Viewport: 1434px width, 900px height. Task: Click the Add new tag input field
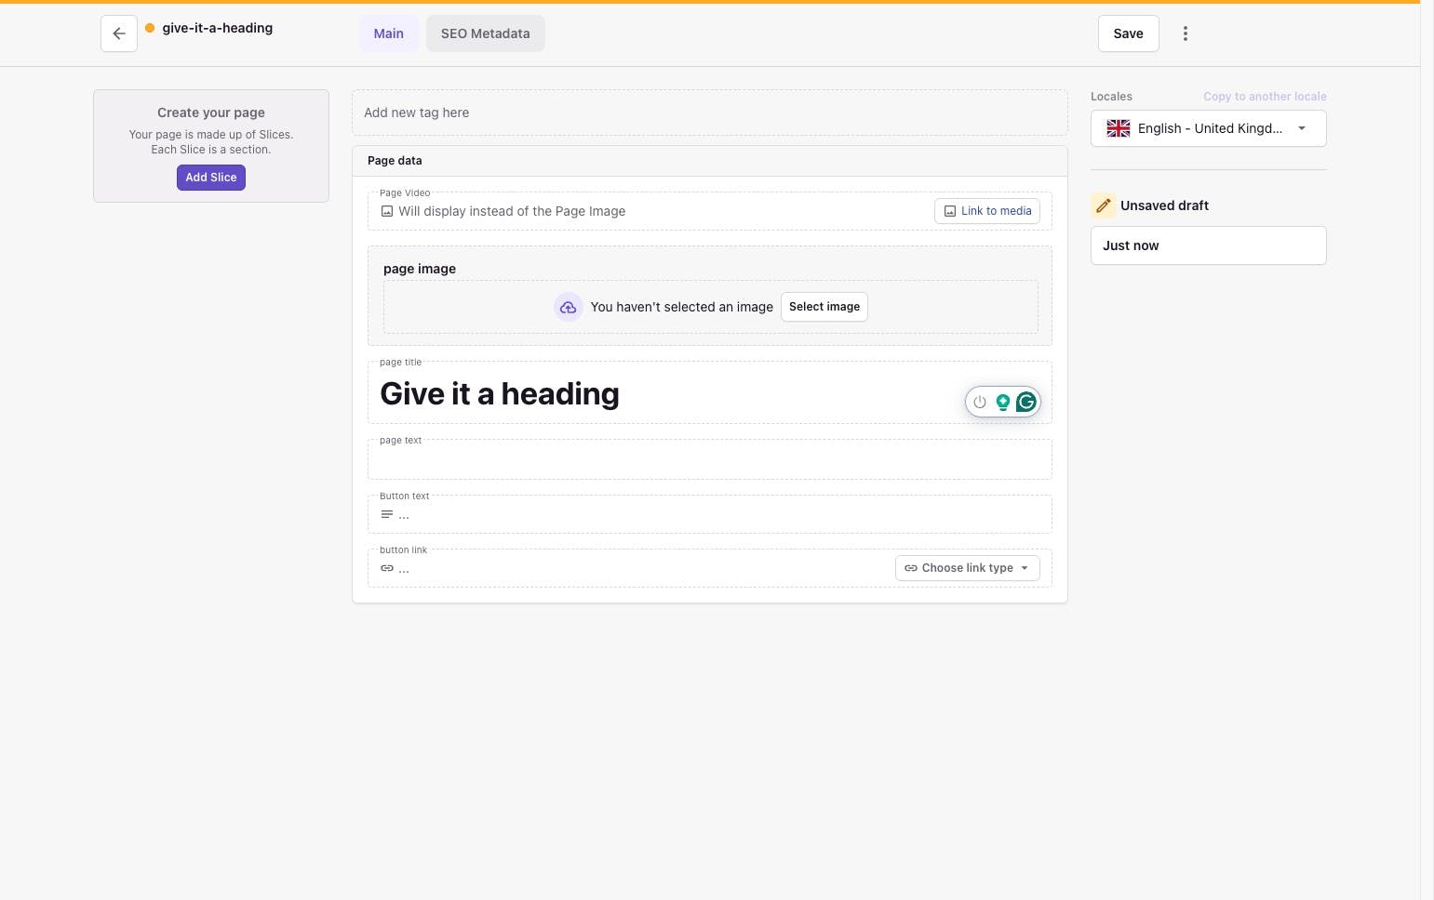[x=709, y=112]
